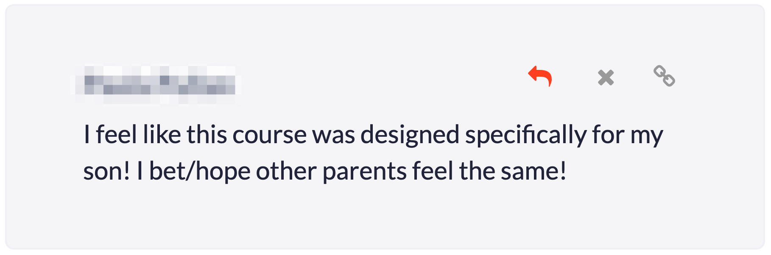This screenshot has width=771, height=255.
Task: Click the word "feel" in the first line
Action: click(x=116, y=135)
